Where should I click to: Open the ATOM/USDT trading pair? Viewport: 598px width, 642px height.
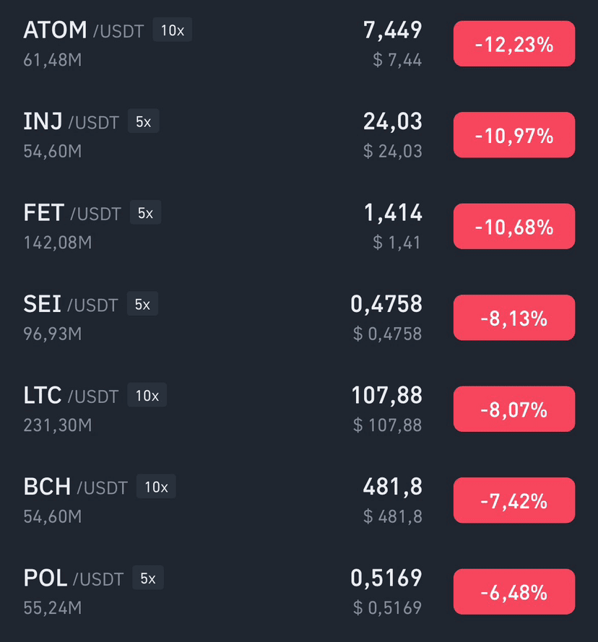pos(299,44)
